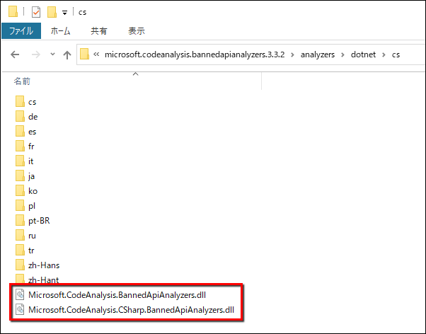Select the folder name ru
Viewport: 426px width, 334px height.
[x=32, y=236]
